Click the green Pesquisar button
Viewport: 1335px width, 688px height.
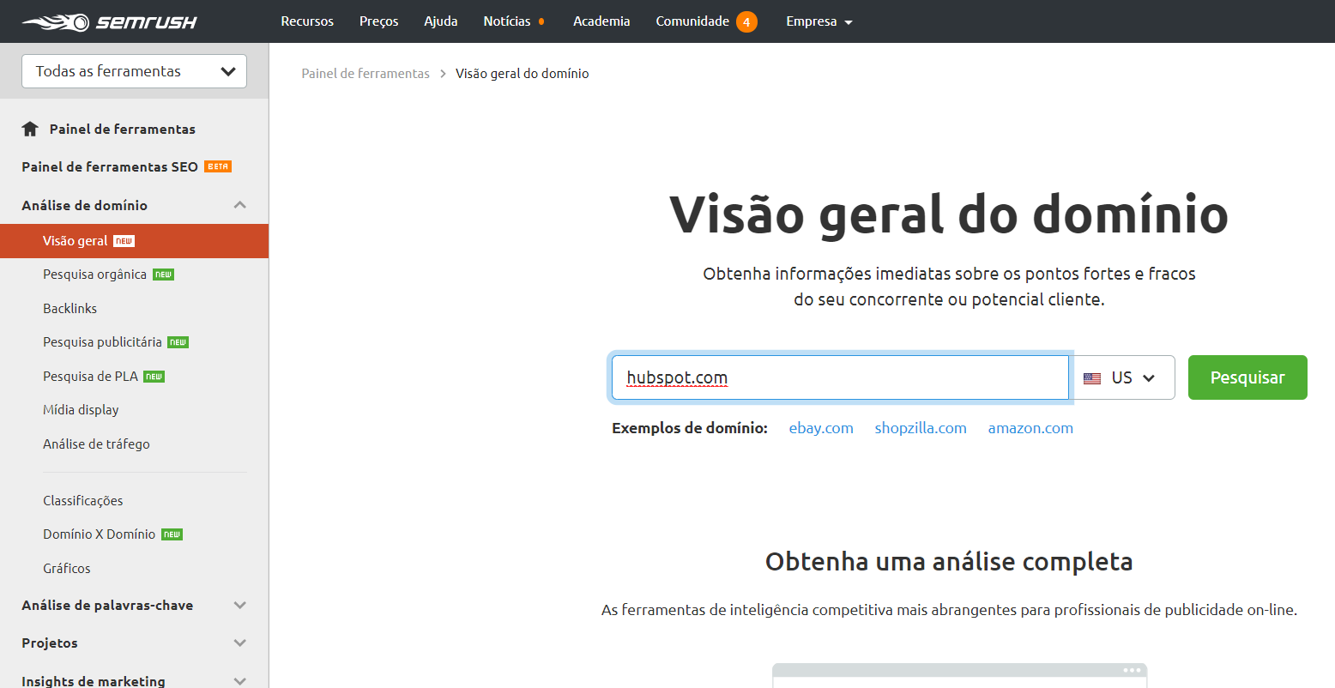tap(1247, 377)
